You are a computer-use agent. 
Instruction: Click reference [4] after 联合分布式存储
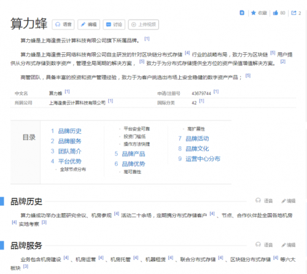pos(220,257)
